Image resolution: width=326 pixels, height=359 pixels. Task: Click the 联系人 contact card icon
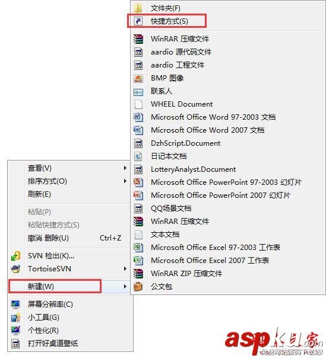point(138,91)
